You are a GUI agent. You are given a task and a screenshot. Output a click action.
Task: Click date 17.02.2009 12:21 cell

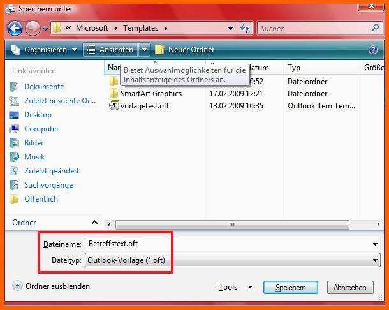(x=236, y=94)
